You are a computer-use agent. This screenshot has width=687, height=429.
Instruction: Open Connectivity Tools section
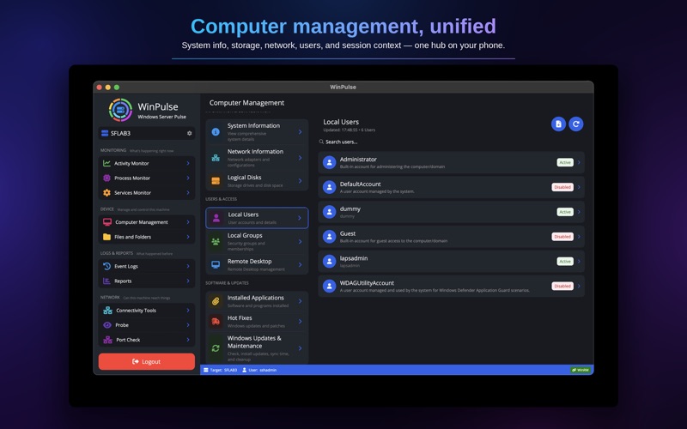147,311
